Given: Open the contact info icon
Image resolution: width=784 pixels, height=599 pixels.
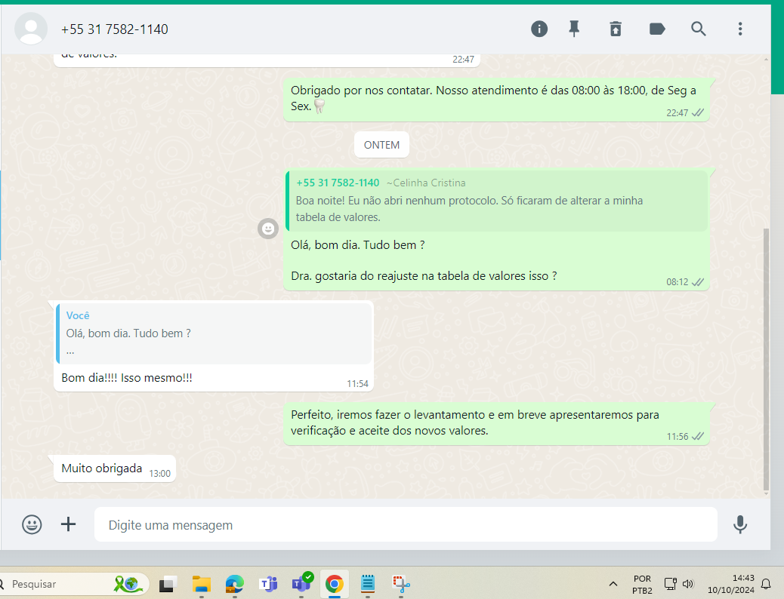Looking at the screenshot, I should click(x=539, y=29).
